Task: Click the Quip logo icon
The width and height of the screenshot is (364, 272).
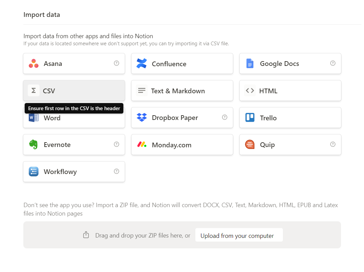Action: (250, 144)
